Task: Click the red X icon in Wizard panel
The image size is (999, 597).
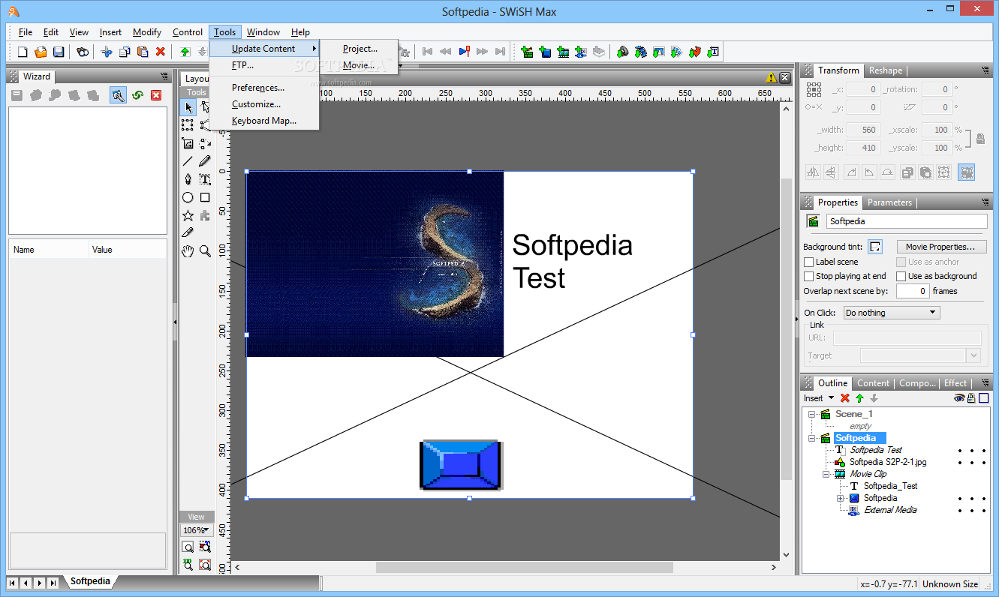Action: point(156,95)
